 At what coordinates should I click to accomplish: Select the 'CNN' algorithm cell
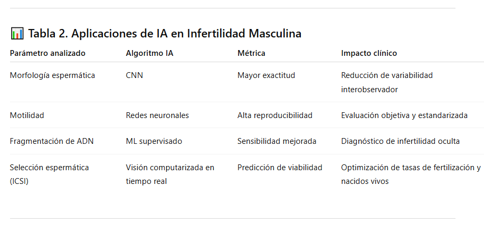tap(134, 75)
